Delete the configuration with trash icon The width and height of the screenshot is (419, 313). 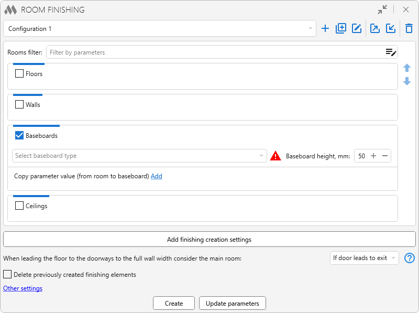(x=409, y=29)
